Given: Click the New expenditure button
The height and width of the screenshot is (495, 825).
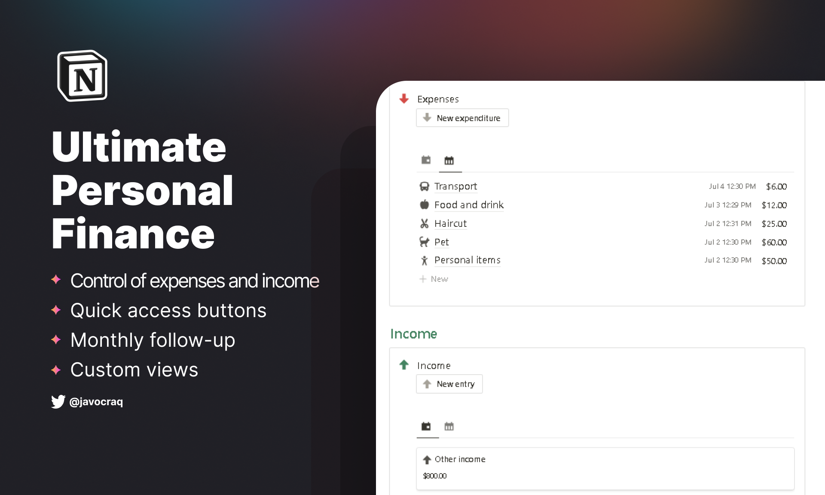Looking at the screenshot, I should (x=462, y=117).
